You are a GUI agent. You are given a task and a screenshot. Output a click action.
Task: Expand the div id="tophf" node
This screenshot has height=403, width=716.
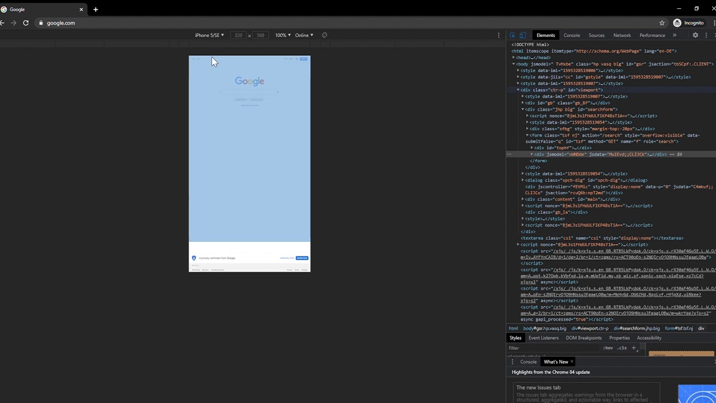click(x=531, y=148)
